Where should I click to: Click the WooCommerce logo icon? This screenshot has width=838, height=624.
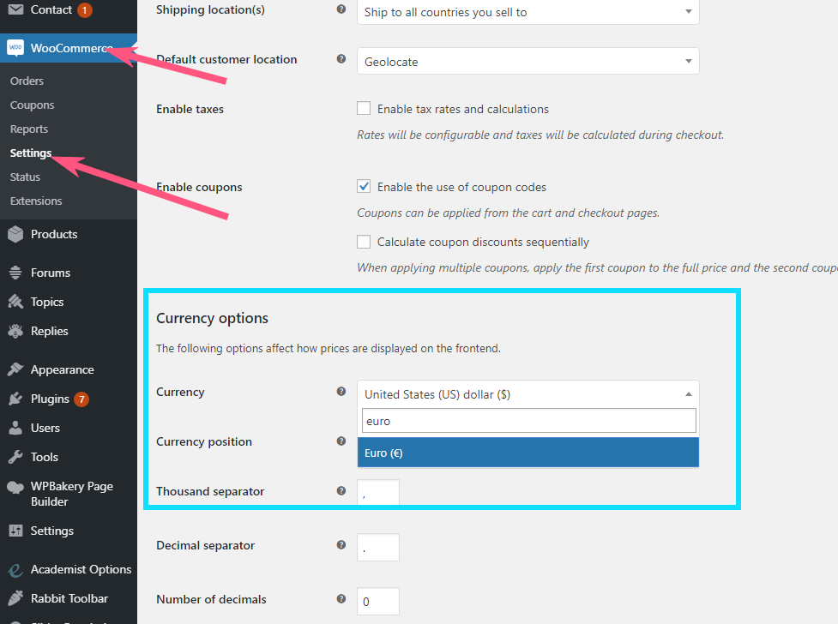[x=15, y=47]
